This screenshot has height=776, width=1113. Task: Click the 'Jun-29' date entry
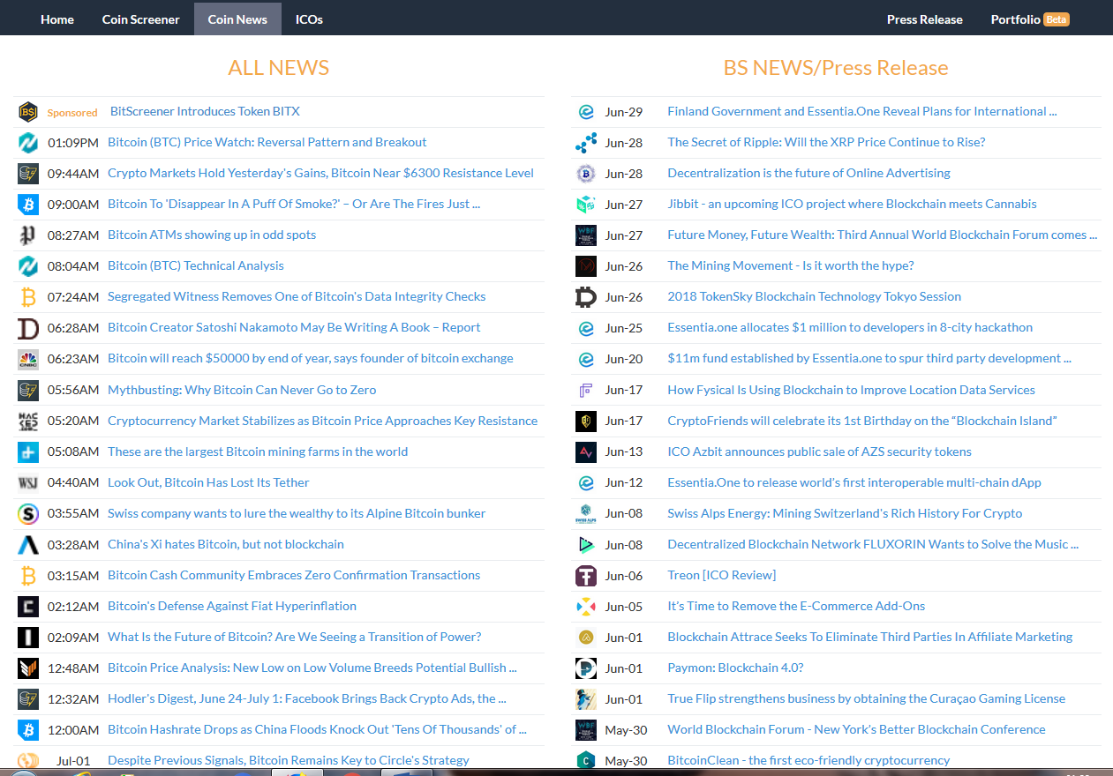click(624, 112)
